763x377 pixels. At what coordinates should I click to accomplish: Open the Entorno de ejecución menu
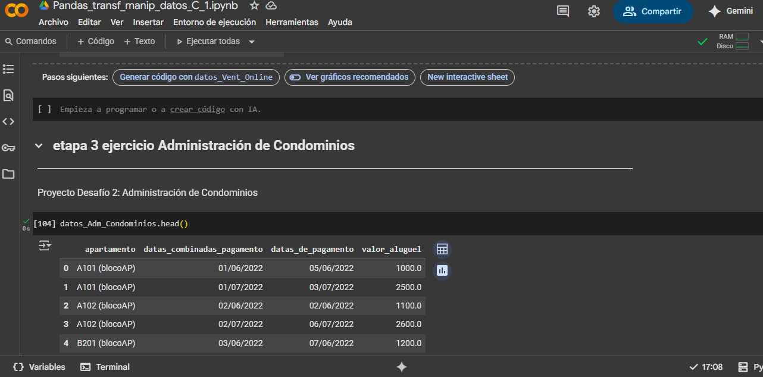point(214,22)
